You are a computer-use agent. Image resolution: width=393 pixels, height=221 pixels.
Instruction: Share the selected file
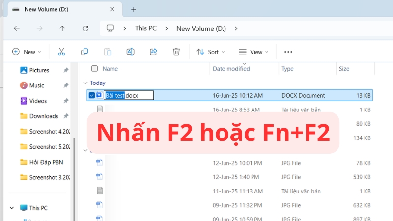coord(153,52)
